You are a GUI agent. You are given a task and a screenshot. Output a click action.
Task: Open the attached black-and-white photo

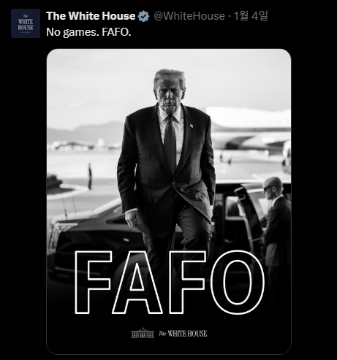tap(169, 202)
